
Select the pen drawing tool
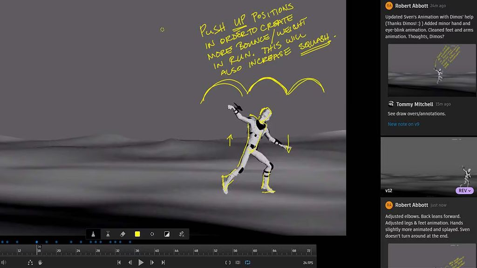click(93, 234)
